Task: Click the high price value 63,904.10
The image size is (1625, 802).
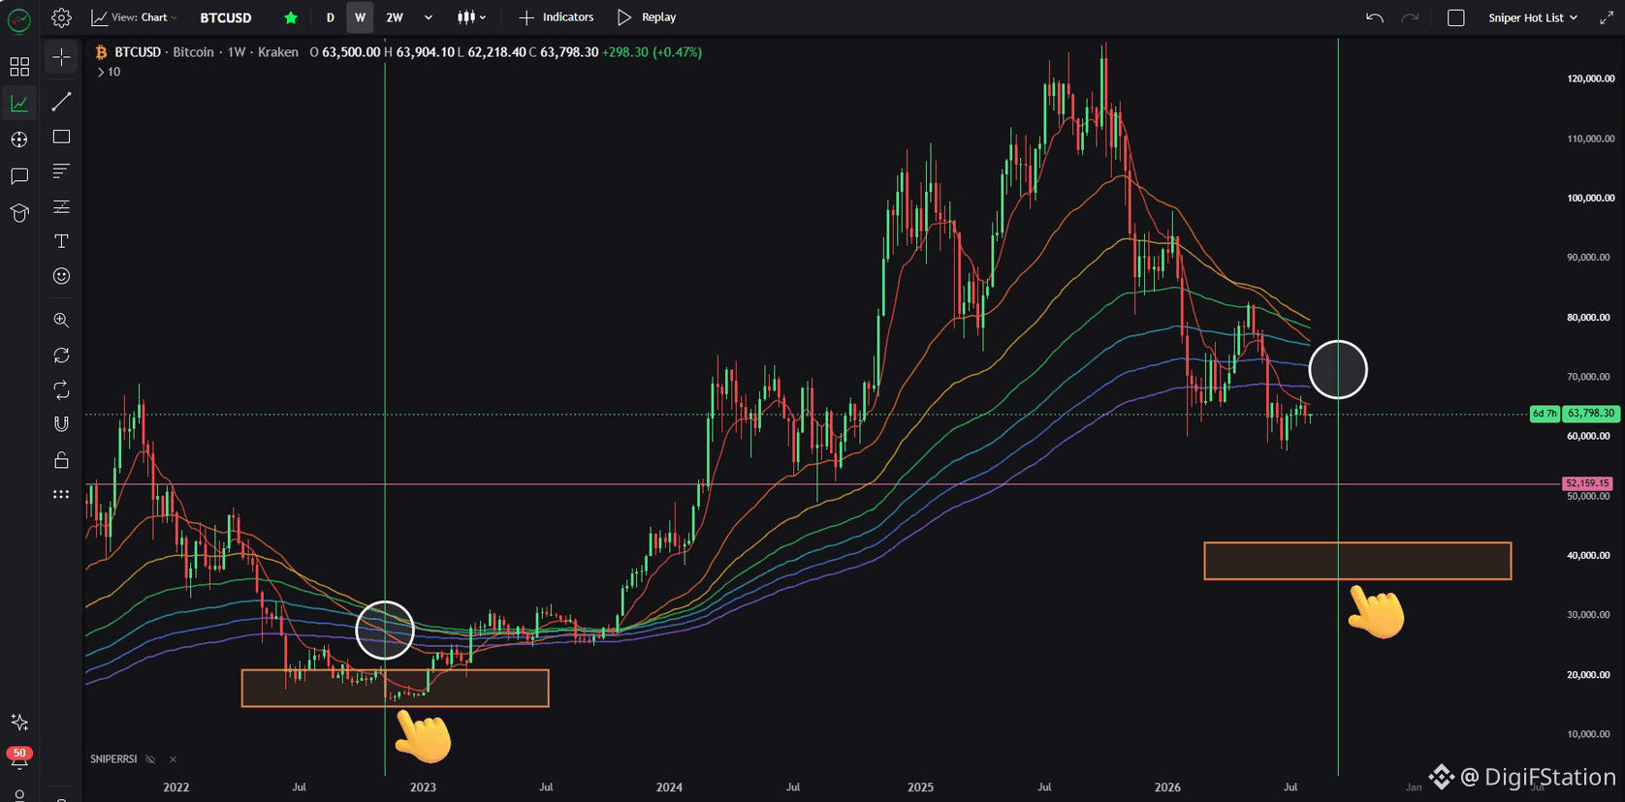Action: (x=425, y=52)
